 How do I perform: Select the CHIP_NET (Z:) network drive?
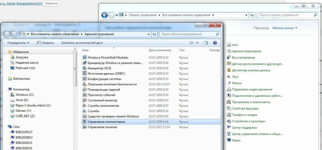point(25,116)
